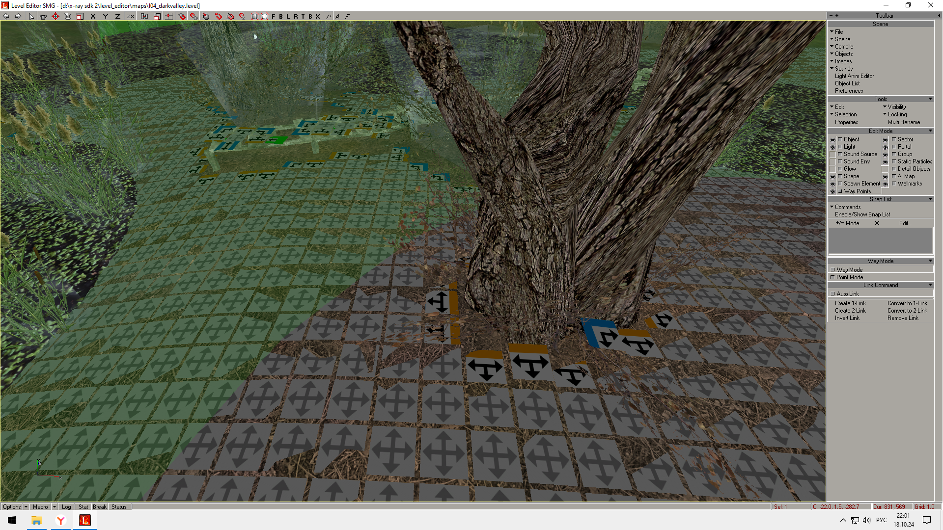The width and height of the screenshot is (943, 530).
Task: Open Object List
Action: pos(847,83)
